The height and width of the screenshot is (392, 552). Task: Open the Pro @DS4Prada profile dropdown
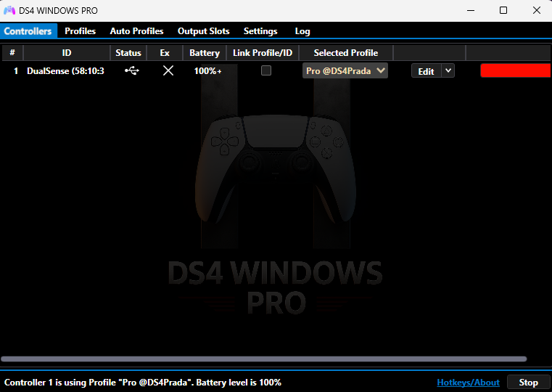click(345, 70)
